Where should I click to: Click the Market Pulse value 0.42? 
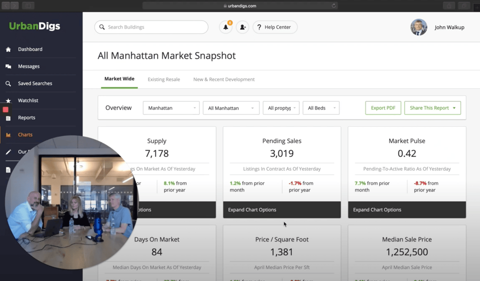407,153
